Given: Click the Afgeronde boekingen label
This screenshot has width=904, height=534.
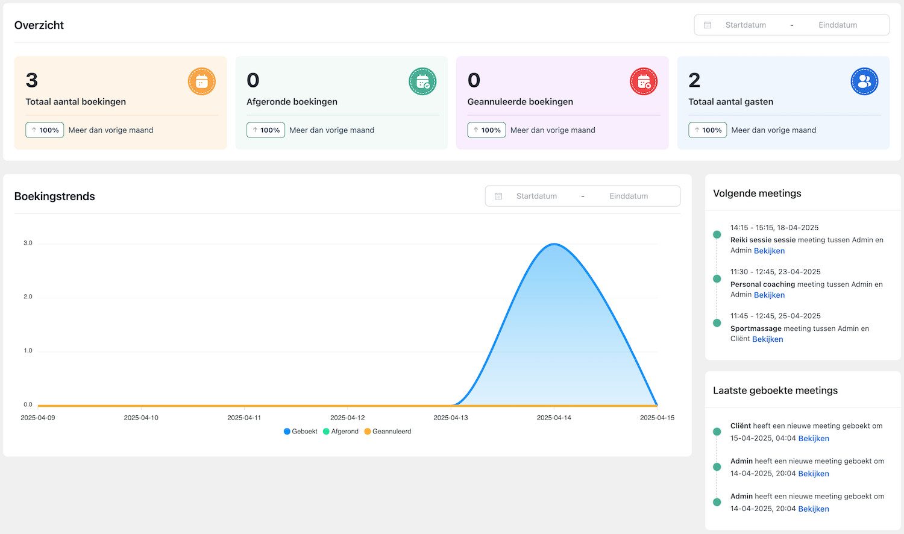Looking at the screenshot, I should [x=292, y=102].
